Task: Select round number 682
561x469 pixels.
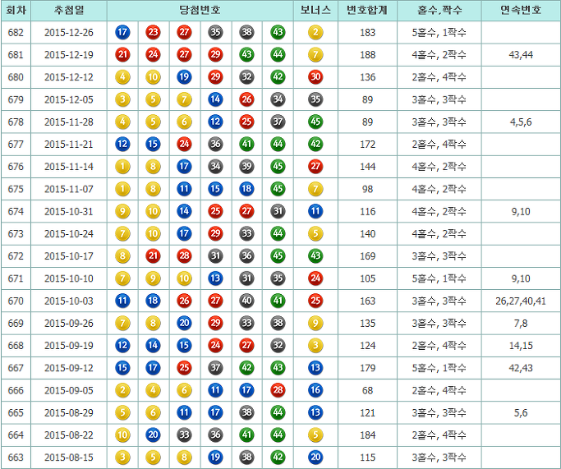Action: click(16, 33)
